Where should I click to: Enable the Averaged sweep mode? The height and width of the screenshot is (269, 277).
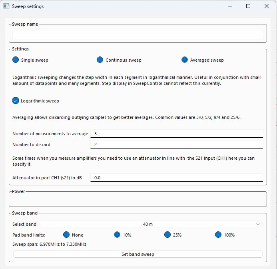tap(185, 60)
